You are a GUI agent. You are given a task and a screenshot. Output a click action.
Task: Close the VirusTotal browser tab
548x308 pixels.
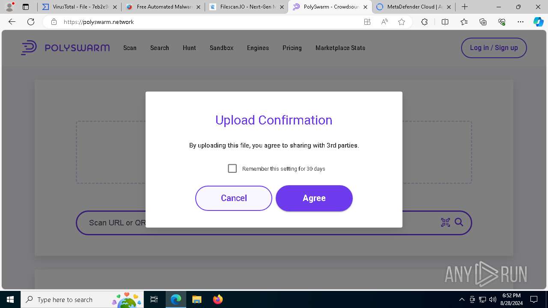tap(115, 7)
